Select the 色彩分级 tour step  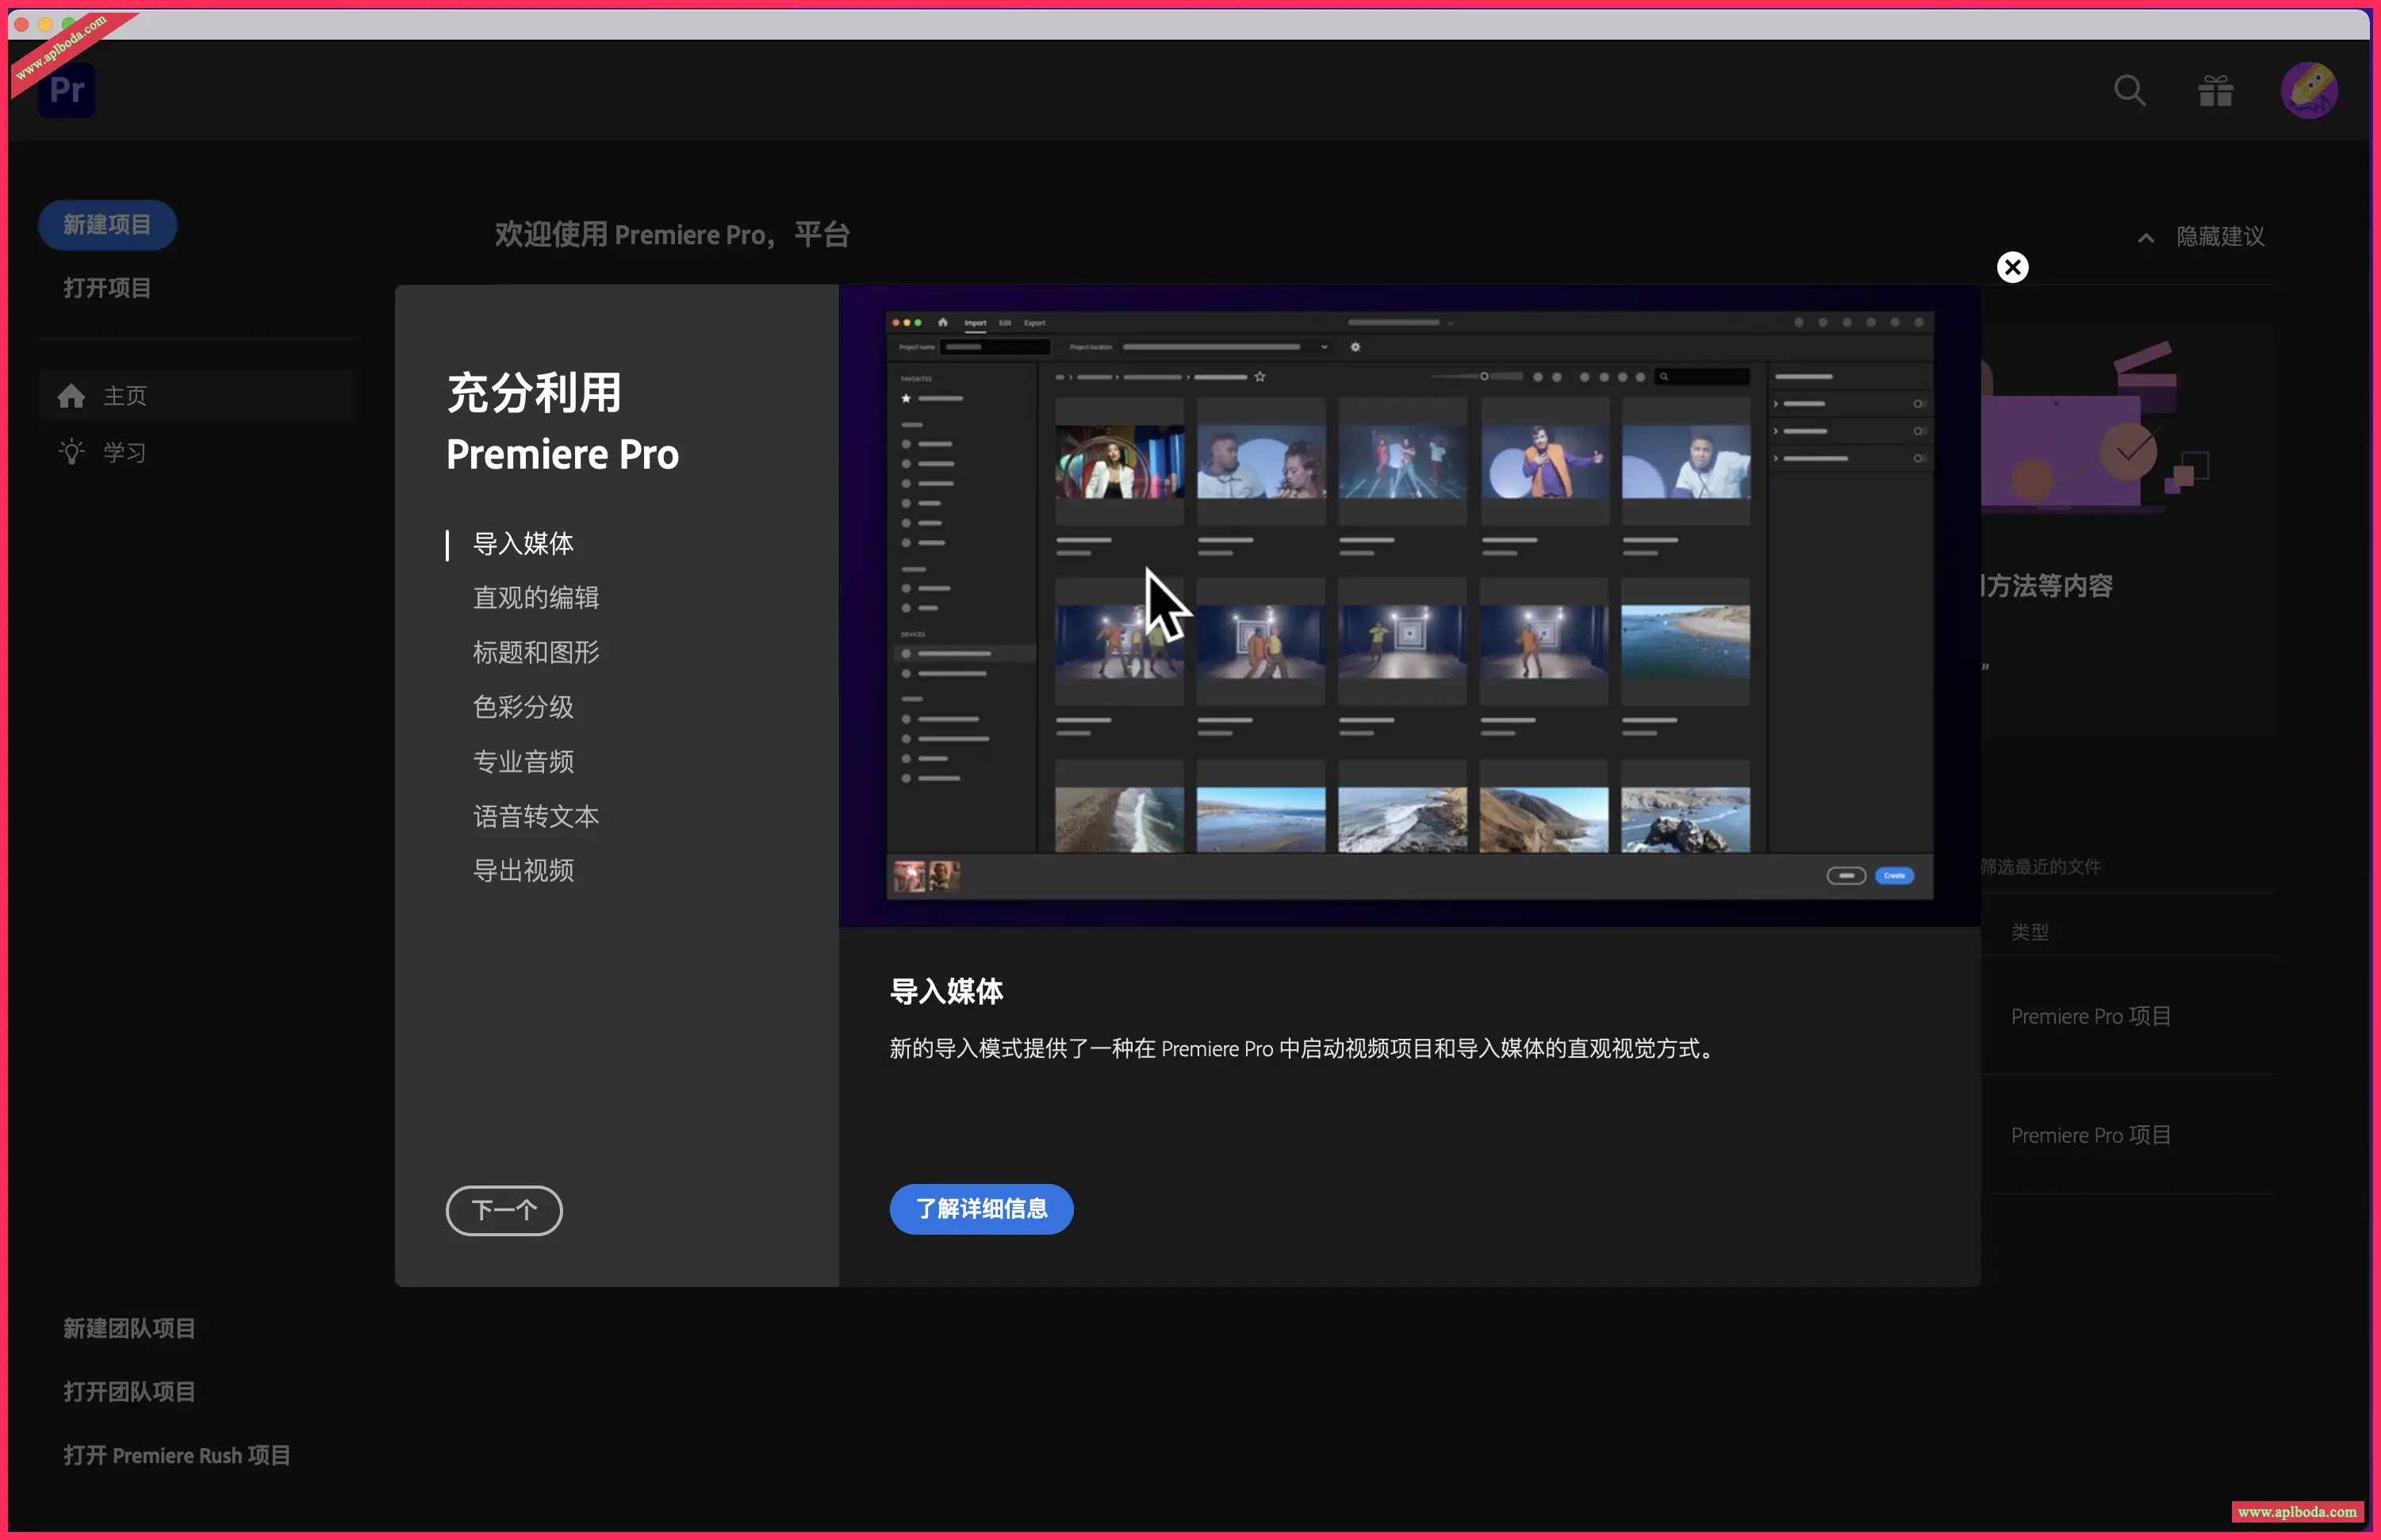(523, 707)
